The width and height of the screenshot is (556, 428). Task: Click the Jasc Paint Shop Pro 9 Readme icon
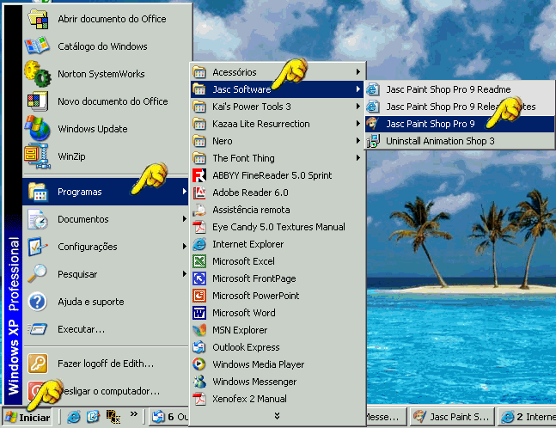coord(373,89)
